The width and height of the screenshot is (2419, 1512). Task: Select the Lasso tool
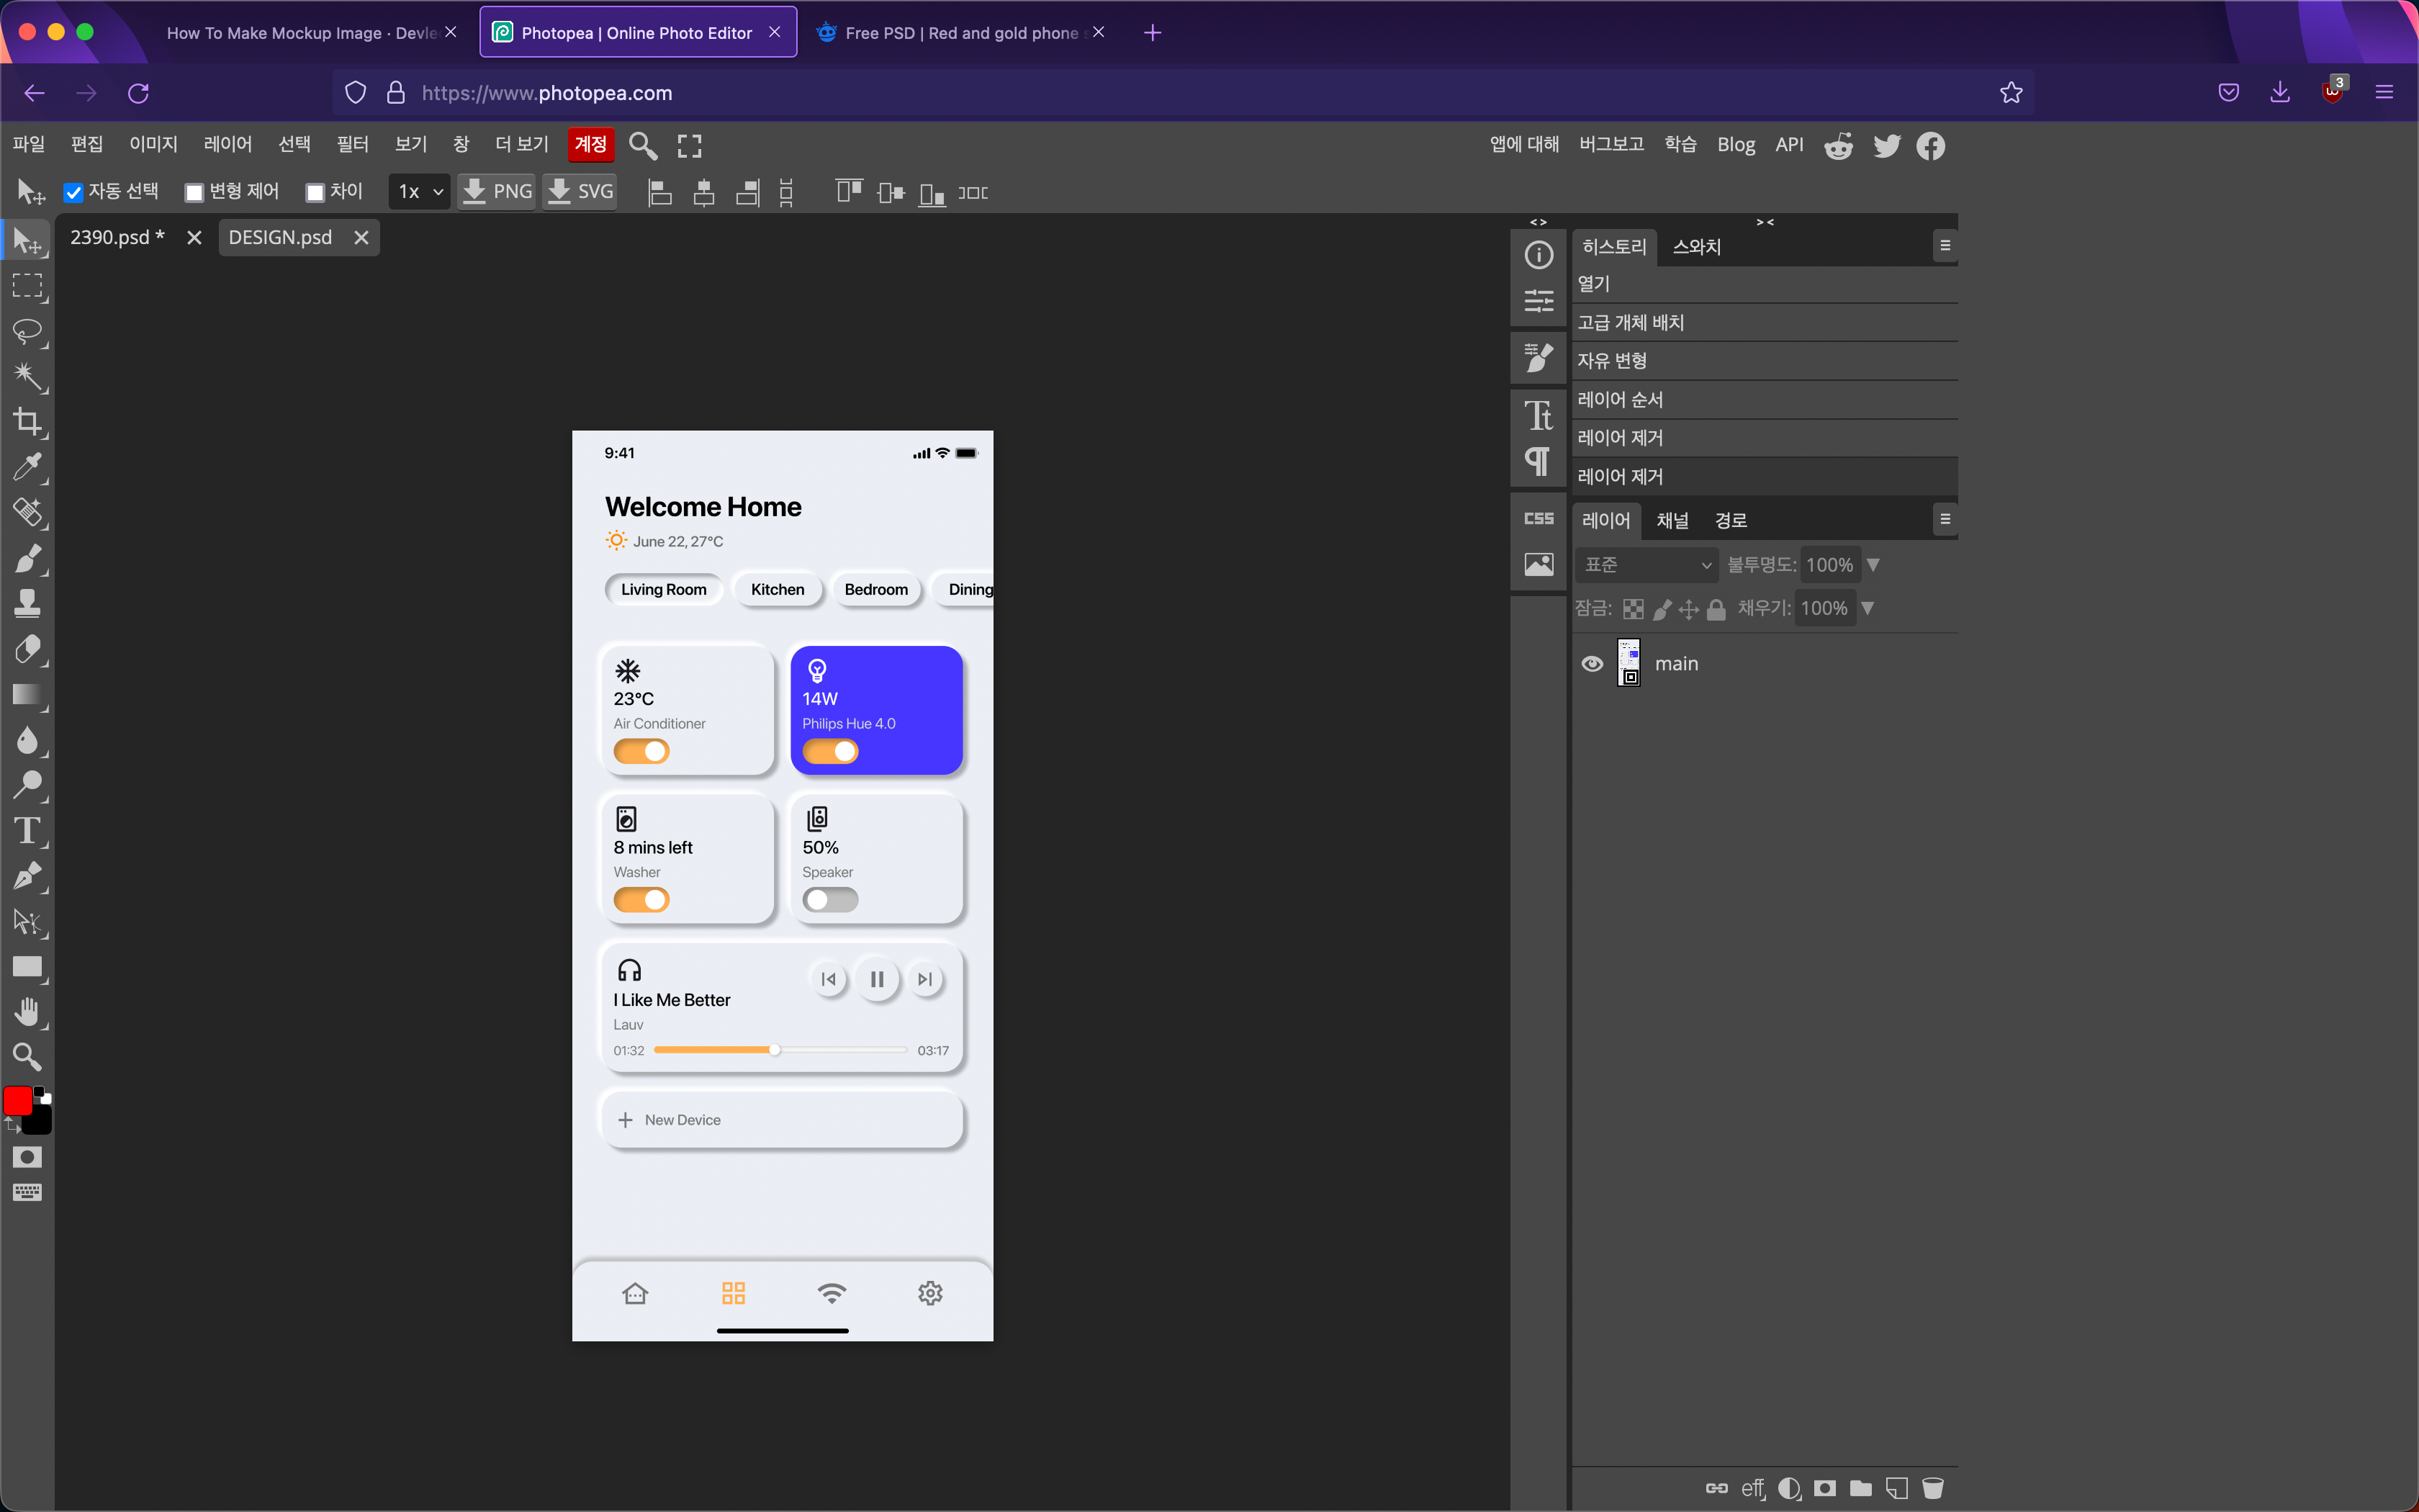(27, 331)
